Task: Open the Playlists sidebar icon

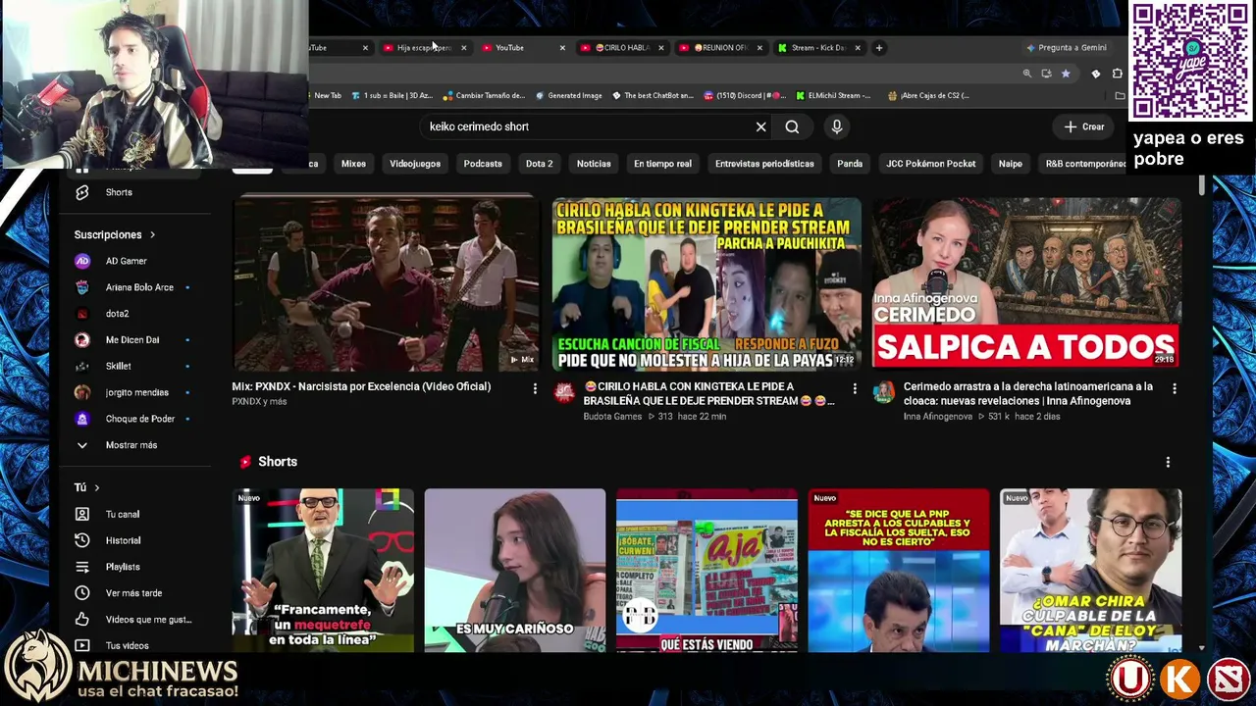Action: [x=82, y=567]
